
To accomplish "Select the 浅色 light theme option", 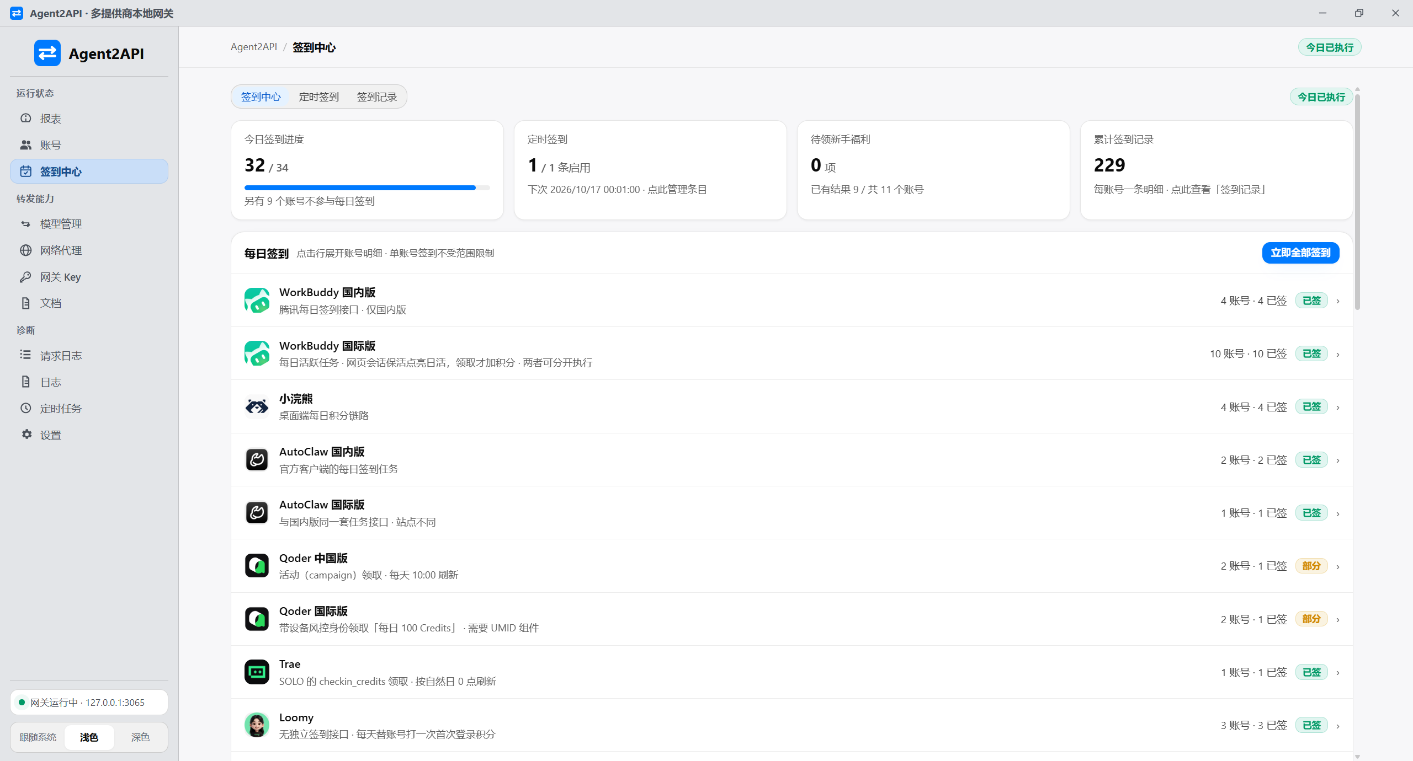I will 89,737.
